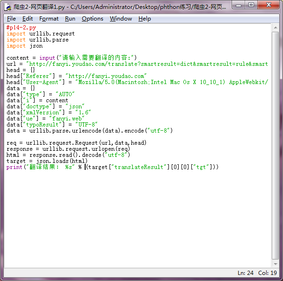283x281 pixels.
Task: Click the line 'head = {}'
Action: point(21,70)
